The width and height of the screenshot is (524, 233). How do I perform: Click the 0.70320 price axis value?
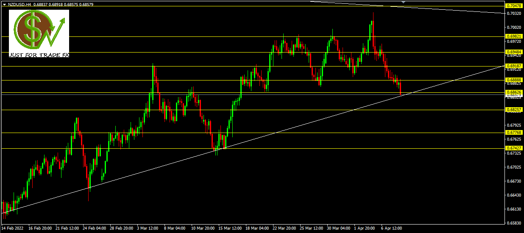click(514, 14)
